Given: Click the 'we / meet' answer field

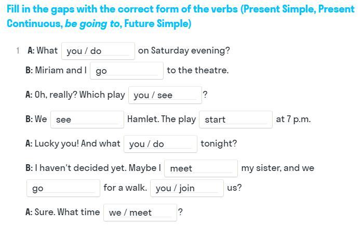Looking at the screenshot, I should click(140, 213).
